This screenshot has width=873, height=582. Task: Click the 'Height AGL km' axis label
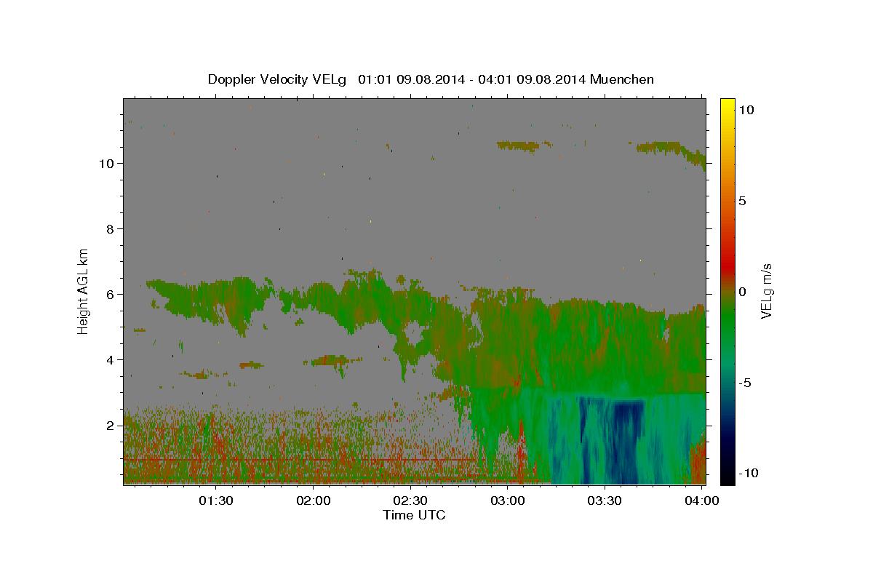tap(83, 290)
